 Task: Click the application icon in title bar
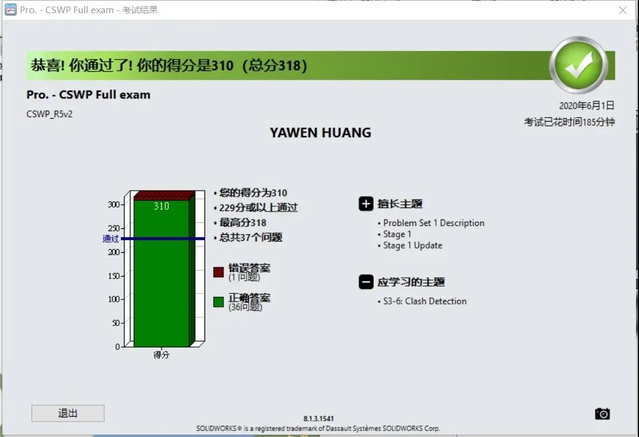(x=10, y=10)
